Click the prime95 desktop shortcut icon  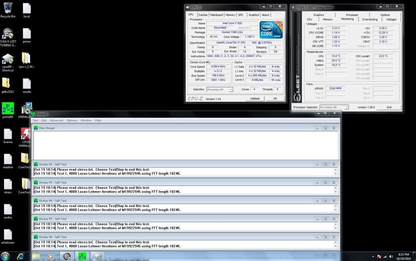pyautogui.click(x=8, y=109)
